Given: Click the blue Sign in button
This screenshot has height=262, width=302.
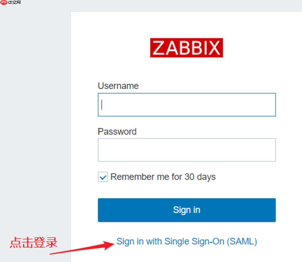Looking at the screenshot, I should (x=187, y=210).
